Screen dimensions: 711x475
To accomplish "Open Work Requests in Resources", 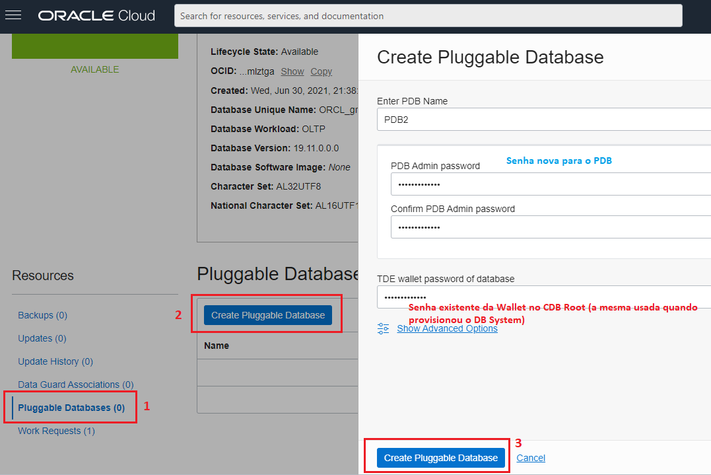I will (x=56, y=431).
